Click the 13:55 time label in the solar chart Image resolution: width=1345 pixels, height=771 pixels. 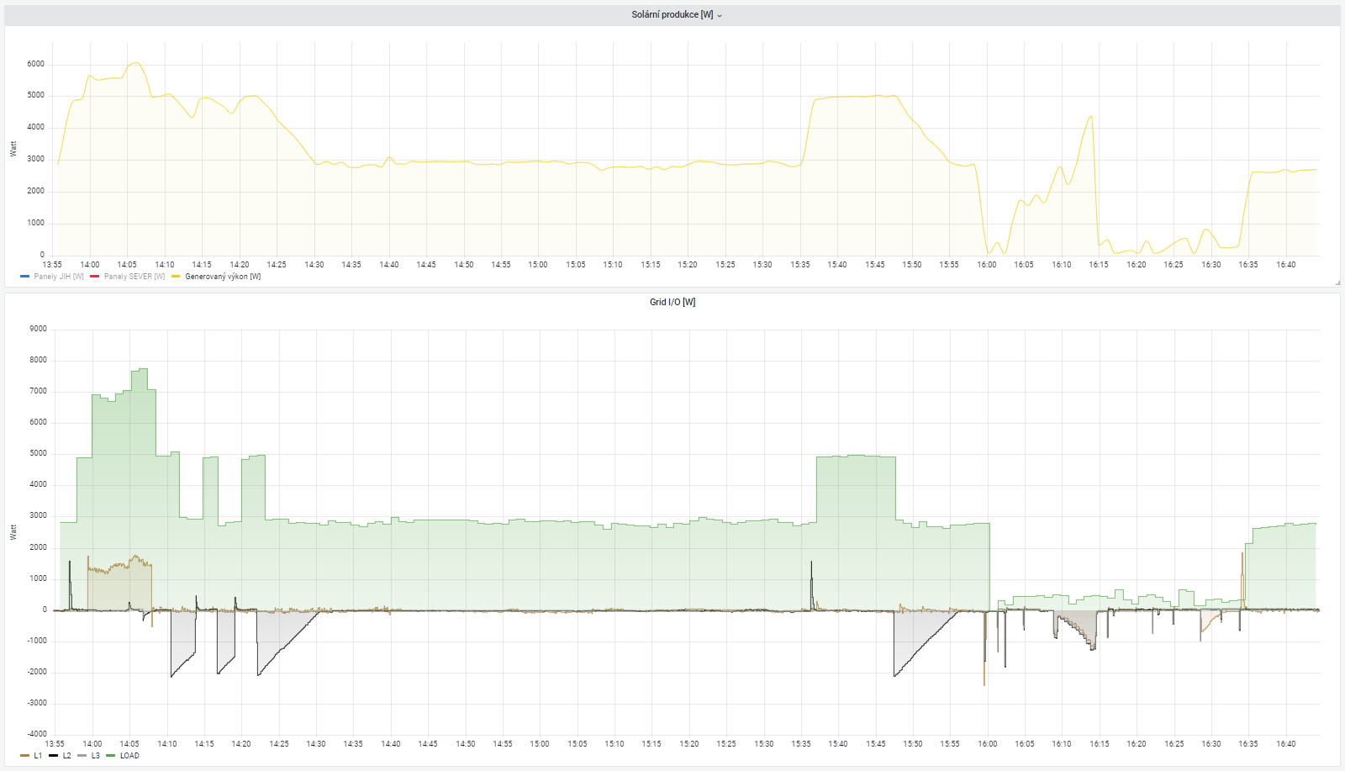(x=52, y=265)
